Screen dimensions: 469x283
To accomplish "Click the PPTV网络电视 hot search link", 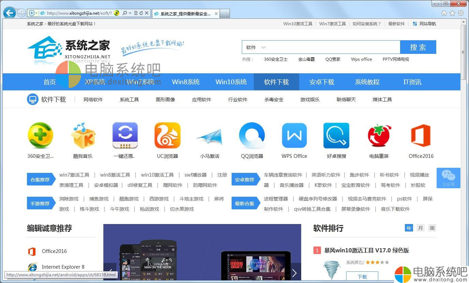I will coord(396,59).
